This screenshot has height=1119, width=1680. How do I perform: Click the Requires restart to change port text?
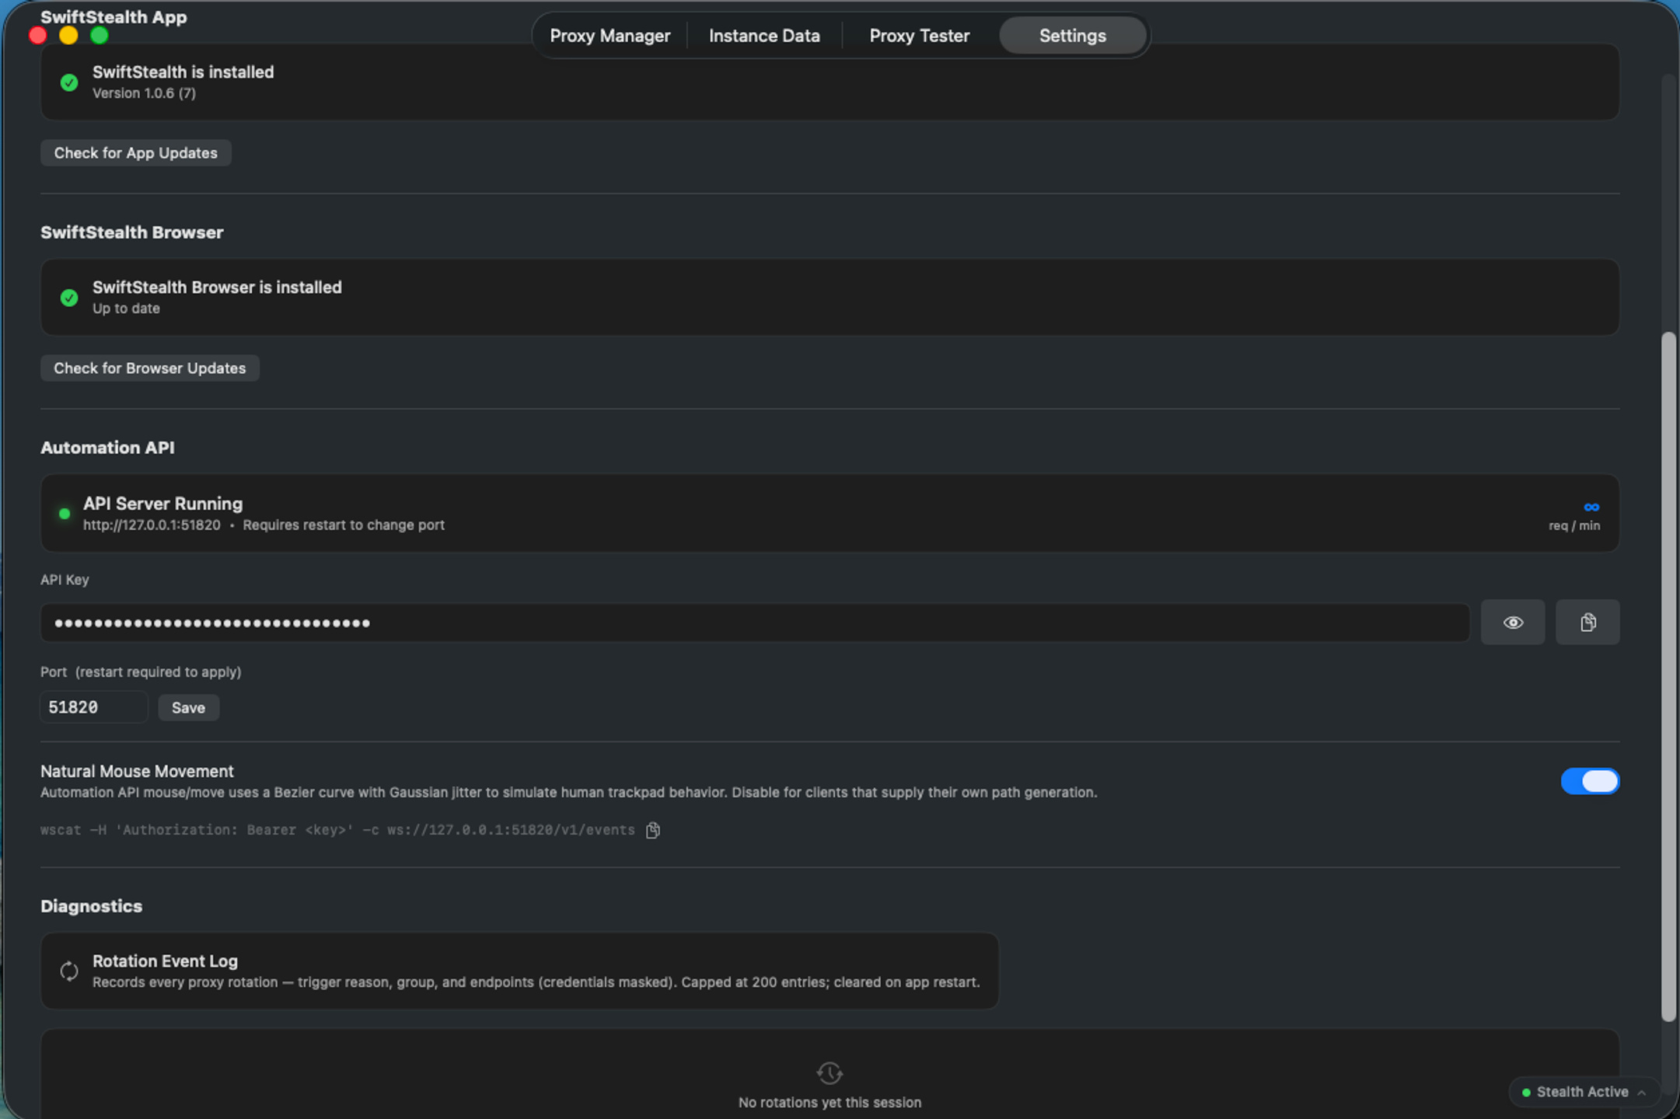pos(344,525)
